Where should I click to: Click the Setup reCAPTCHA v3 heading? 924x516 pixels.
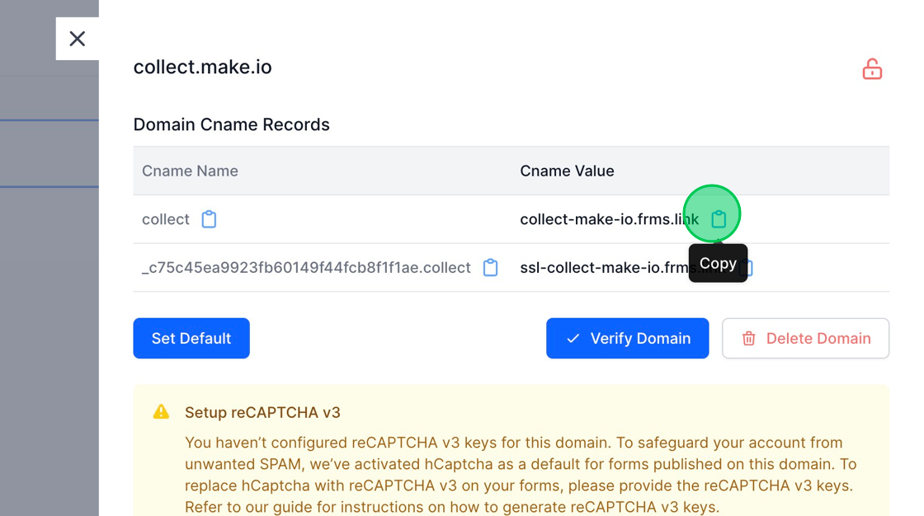click(x=264, y=412)
